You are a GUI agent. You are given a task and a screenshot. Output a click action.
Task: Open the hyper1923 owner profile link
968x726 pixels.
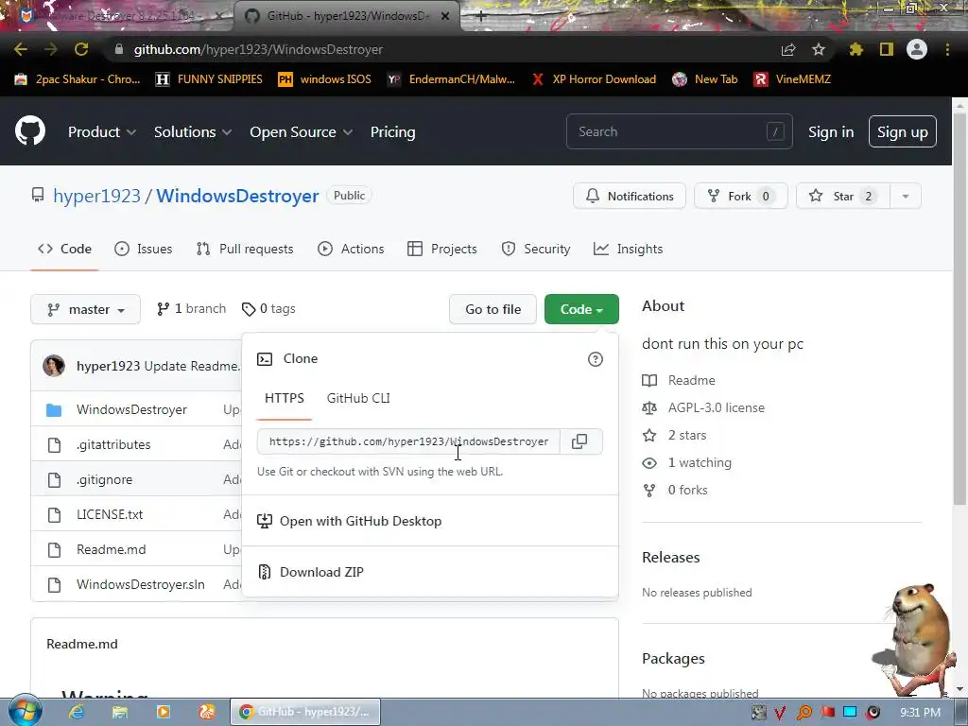(97, 196)
